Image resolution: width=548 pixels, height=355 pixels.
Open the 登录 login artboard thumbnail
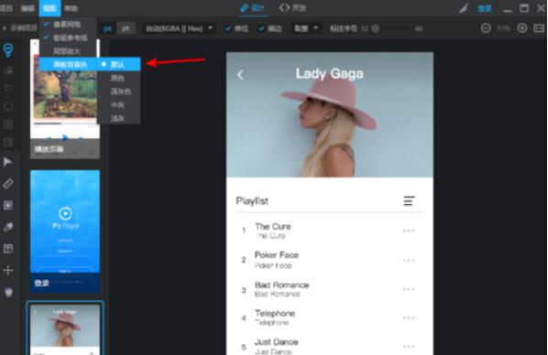65,231
